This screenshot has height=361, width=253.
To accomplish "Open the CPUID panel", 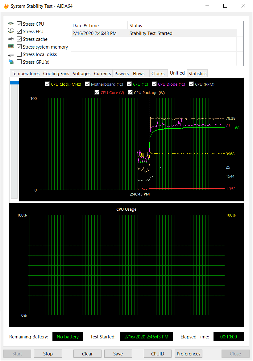I will click(x=157, y=354).
